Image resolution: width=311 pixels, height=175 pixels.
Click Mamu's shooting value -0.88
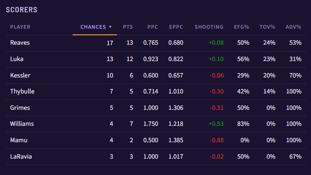[217, 140]
